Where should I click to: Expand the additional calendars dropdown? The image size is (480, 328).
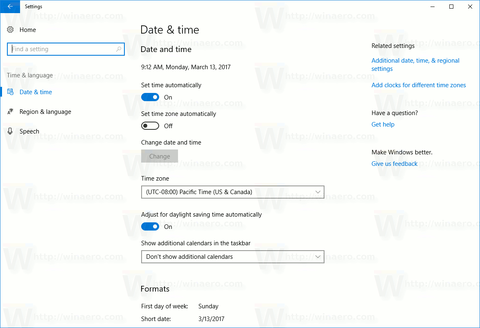[232, 257]
